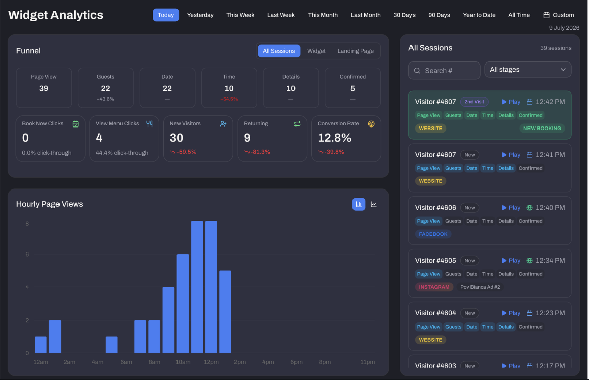Viewport: 589px width, 380px height.
Task: Click the FACEBOOK source tag
Action: point(433,234)
